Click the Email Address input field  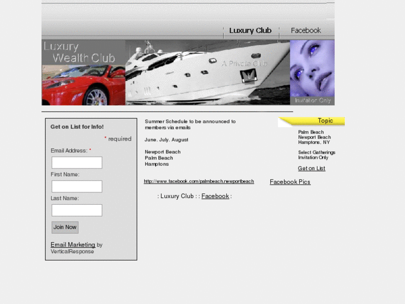(x=77, y=163)
